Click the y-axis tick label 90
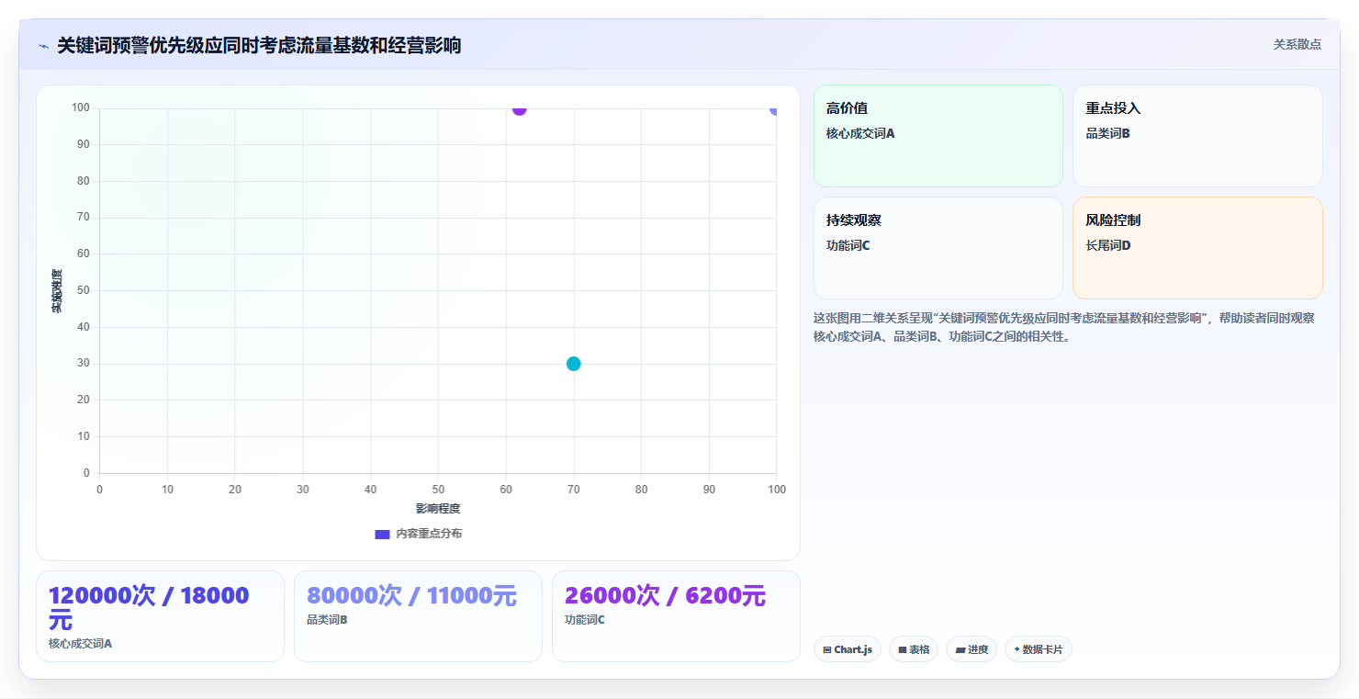Screen dimensions: 1359x699 tap(84, 144)
